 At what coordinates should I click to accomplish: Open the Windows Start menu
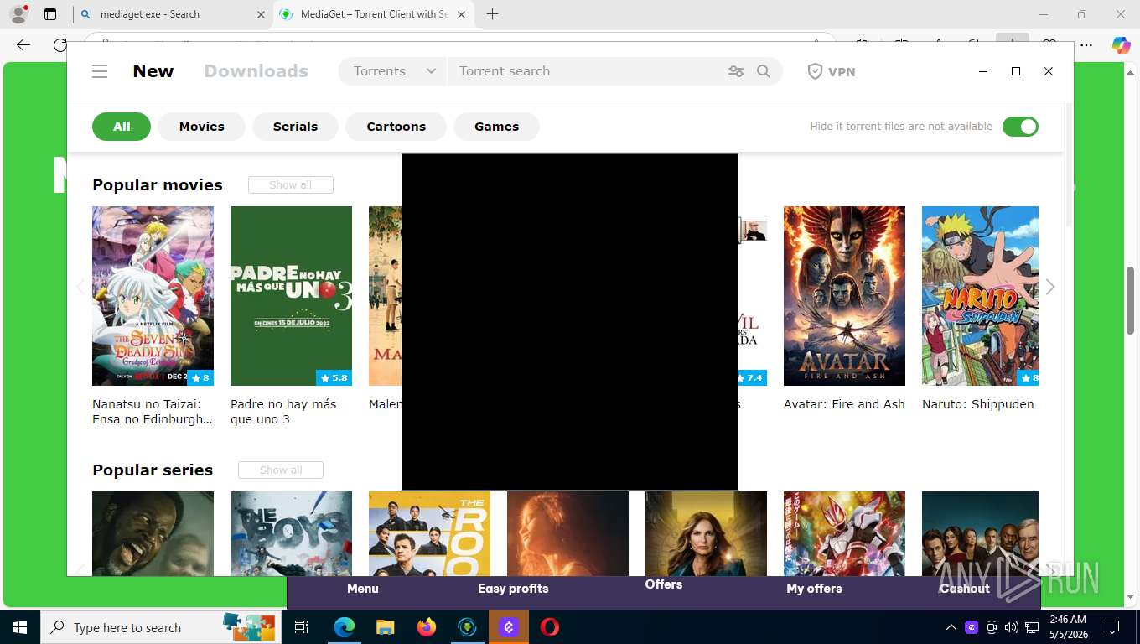[x=20, y=627]
